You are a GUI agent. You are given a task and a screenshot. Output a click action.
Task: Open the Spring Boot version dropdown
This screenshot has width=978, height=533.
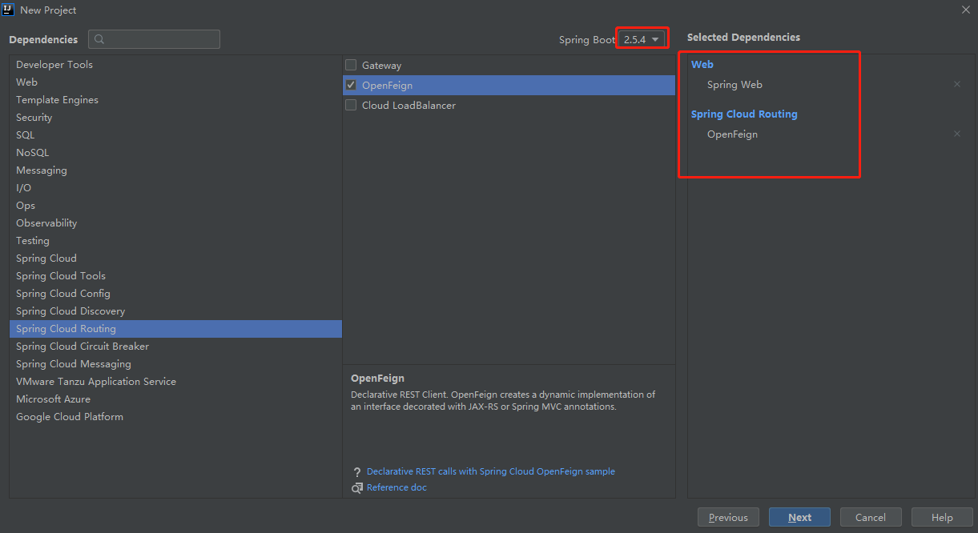(642, 39)
